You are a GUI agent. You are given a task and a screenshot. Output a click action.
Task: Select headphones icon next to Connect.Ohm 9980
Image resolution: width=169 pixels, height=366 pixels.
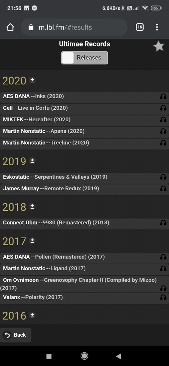coord(163,223)
